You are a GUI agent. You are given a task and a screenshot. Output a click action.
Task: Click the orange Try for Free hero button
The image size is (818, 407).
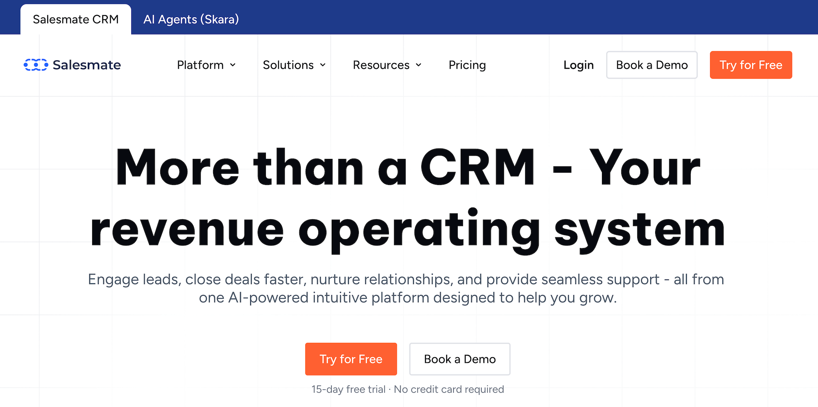pos(351,359)
